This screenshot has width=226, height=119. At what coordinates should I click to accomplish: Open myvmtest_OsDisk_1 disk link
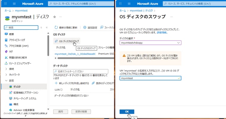[x=75, y=54]
